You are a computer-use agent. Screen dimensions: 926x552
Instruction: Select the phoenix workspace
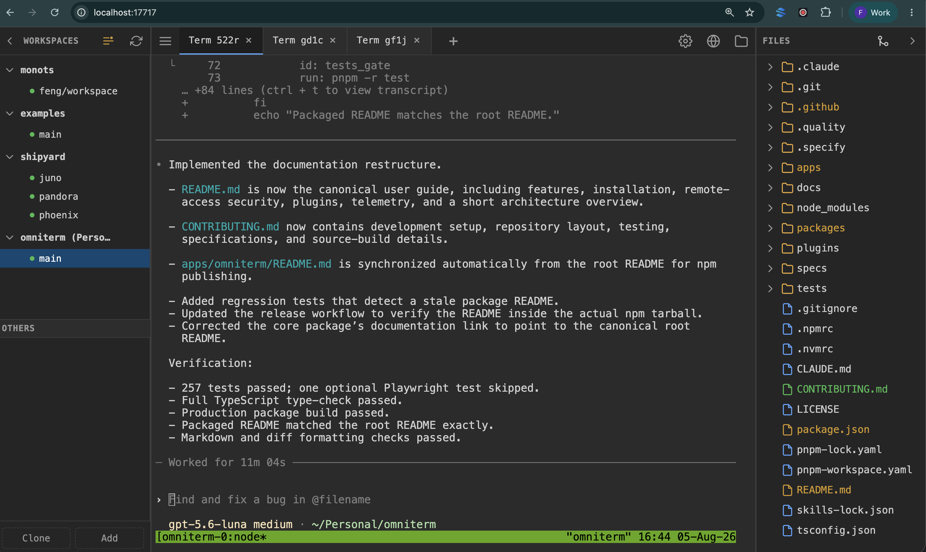click(75, 215)
